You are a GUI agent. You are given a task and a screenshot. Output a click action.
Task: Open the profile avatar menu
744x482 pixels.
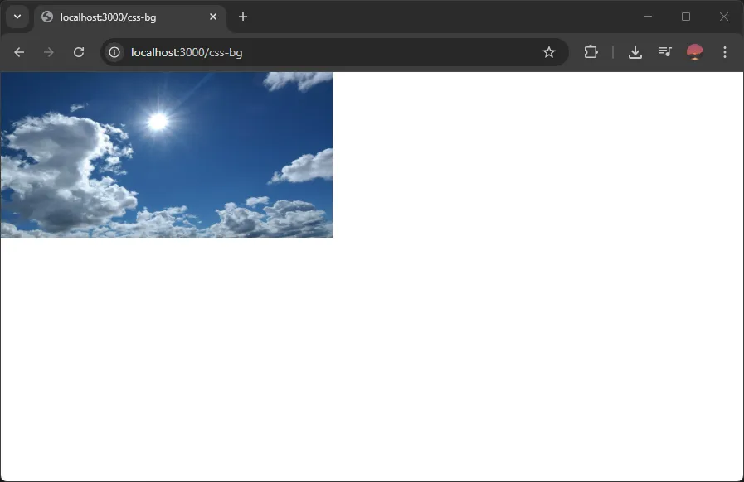click(695, 52)
